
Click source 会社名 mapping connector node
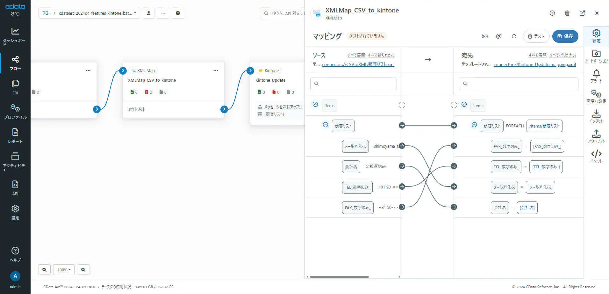(402, 166)
